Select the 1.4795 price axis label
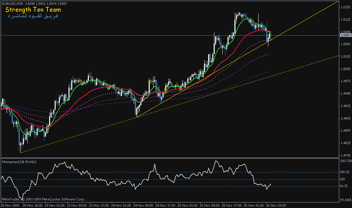This screenshot has height=208, width=352. point(345,155)
